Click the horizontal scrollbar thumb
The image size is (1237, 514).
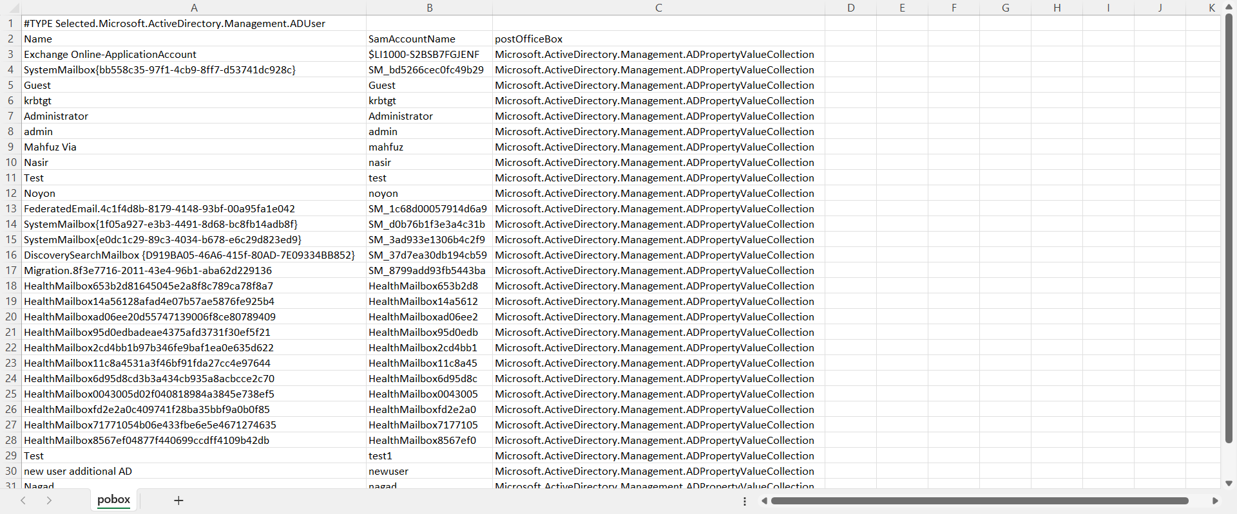979,500
